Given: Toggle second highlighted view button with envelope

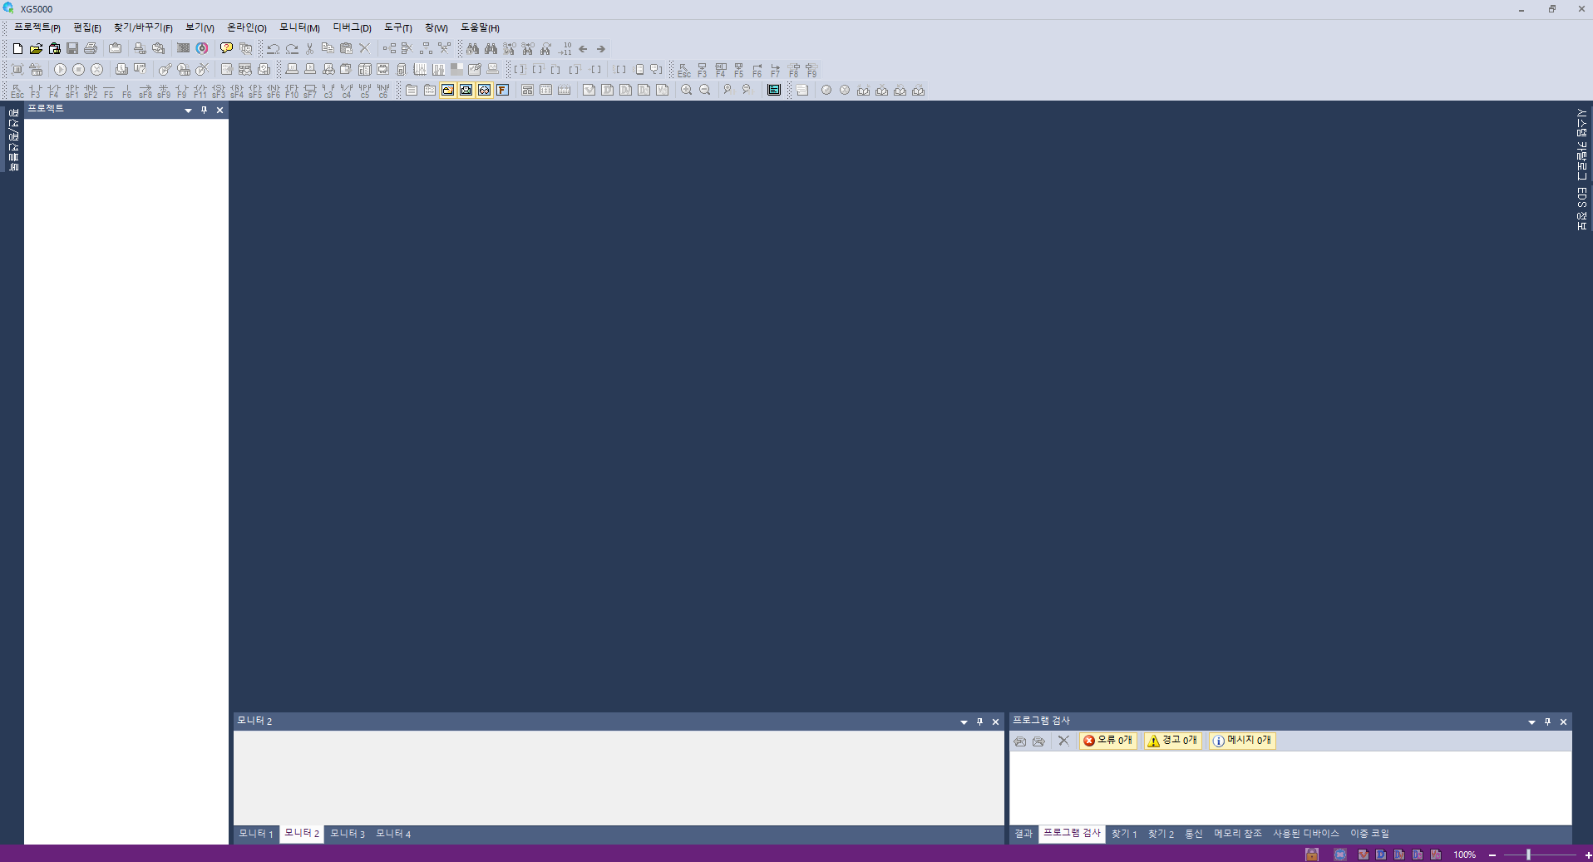Looking at the screenshot, I should pyautogui.click(x=466, y=91).
